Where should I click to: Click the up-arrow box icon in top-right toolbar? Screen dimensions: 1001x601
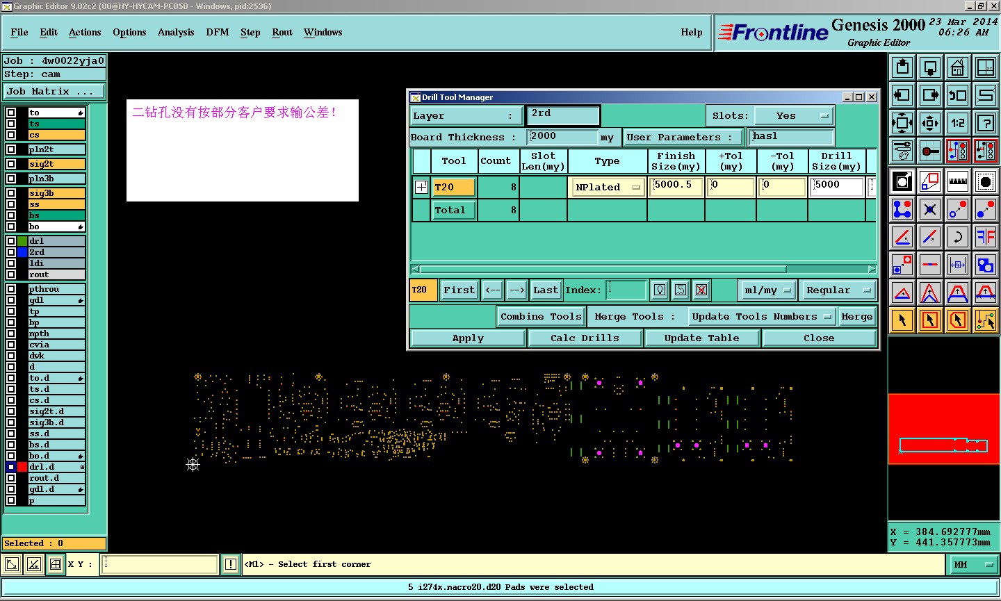902,67
